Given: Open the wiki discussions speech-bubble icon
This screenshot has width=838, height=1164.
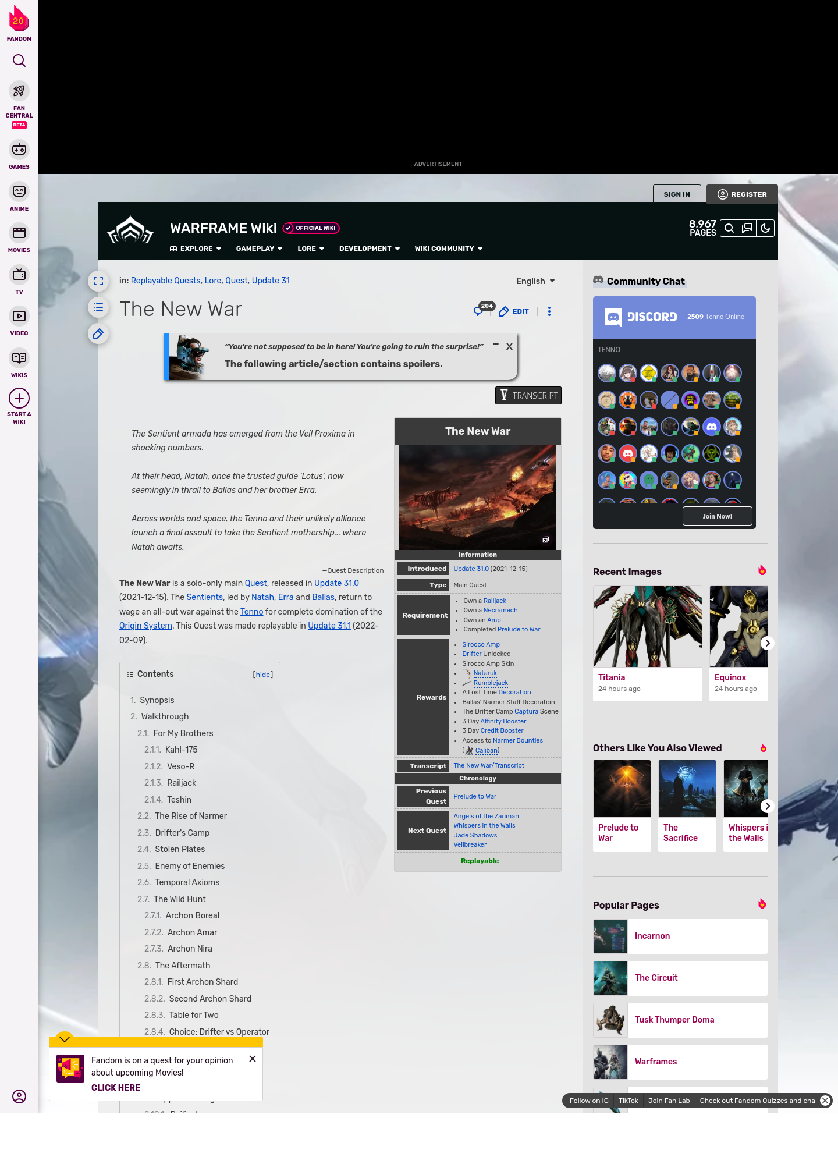Looking at the screenshot, I should (747, 228).
